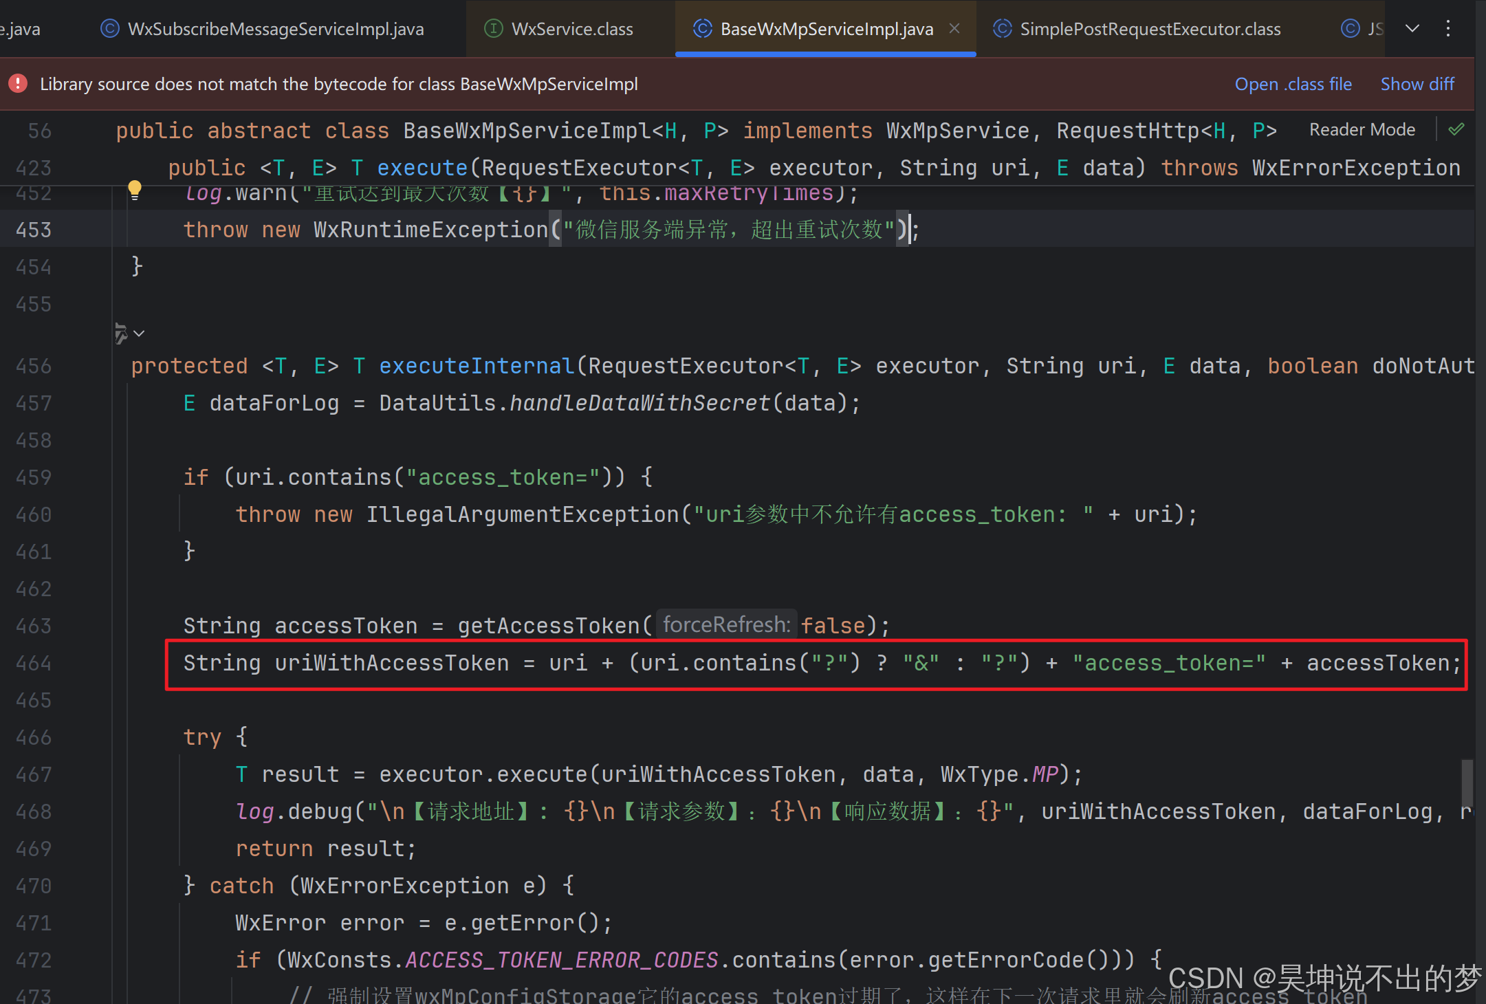Image resolution: width=1486 pixels, height=1004 pixels.
Task: Click line number 467 in the gutter
Action: [x=34, y=774]
